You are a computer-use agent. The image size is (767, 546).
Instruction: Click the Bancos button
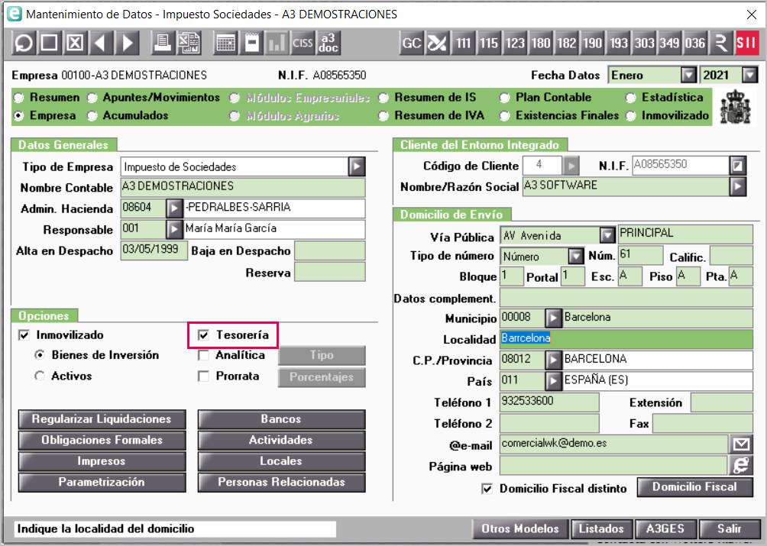pyautogui.click(x=281, y=419)
